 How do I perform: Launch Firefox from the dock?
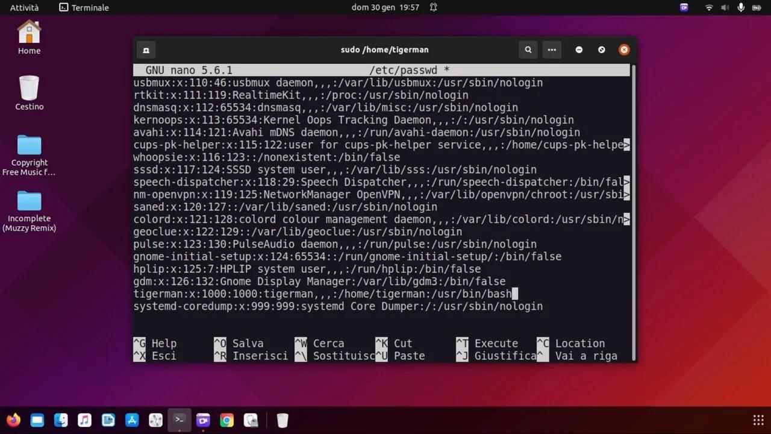pyautogui.click(x=13, y=420)
